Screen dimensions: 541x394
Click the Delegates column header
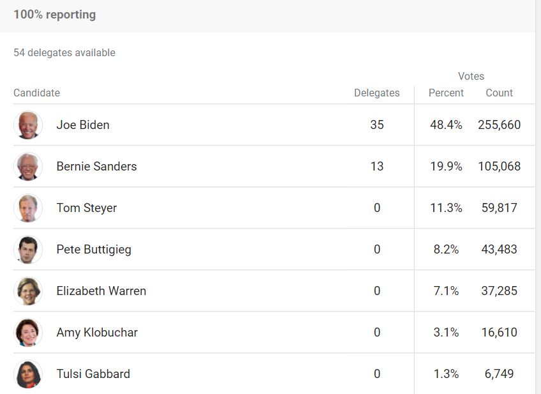(377, 93)
